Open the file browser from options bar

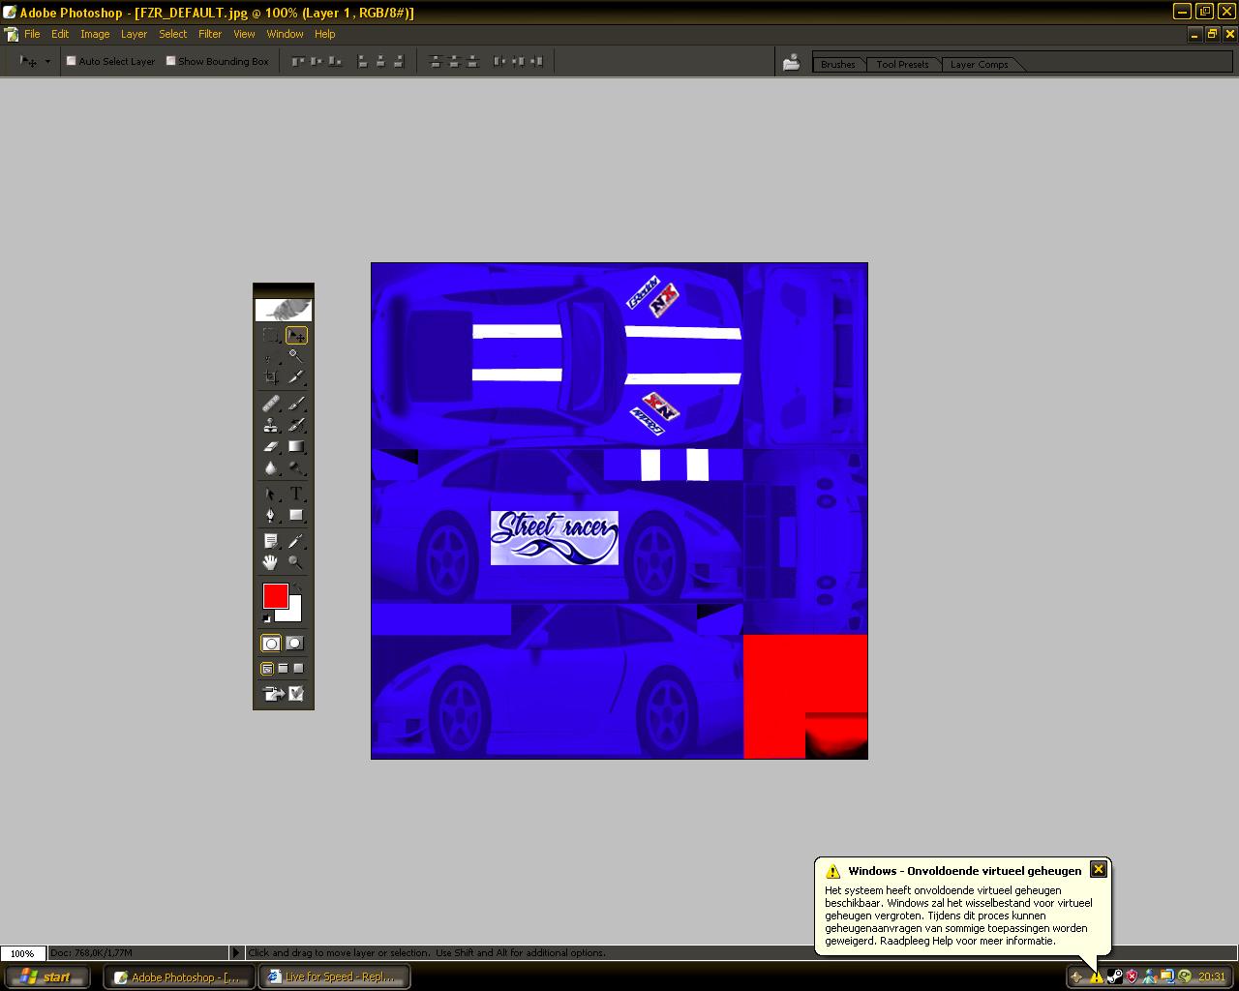coord(791,62)
